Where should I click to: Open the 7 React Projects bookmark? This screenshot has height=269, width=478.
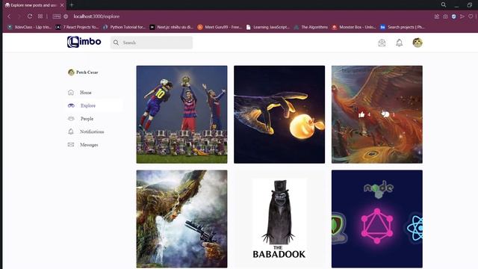tap(77, 27)
